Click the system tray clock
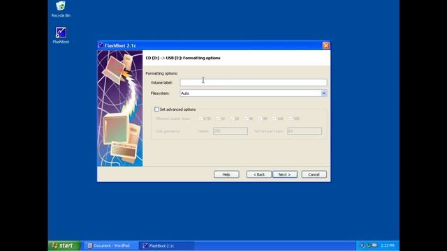Image resolution: width=447 pixels, height=251 pixels. pos(388,245)
